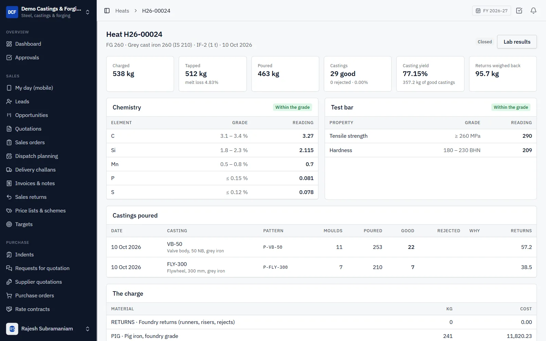
Task: Click the Price lists & schemes tag icon
Action: pos(9,211)
